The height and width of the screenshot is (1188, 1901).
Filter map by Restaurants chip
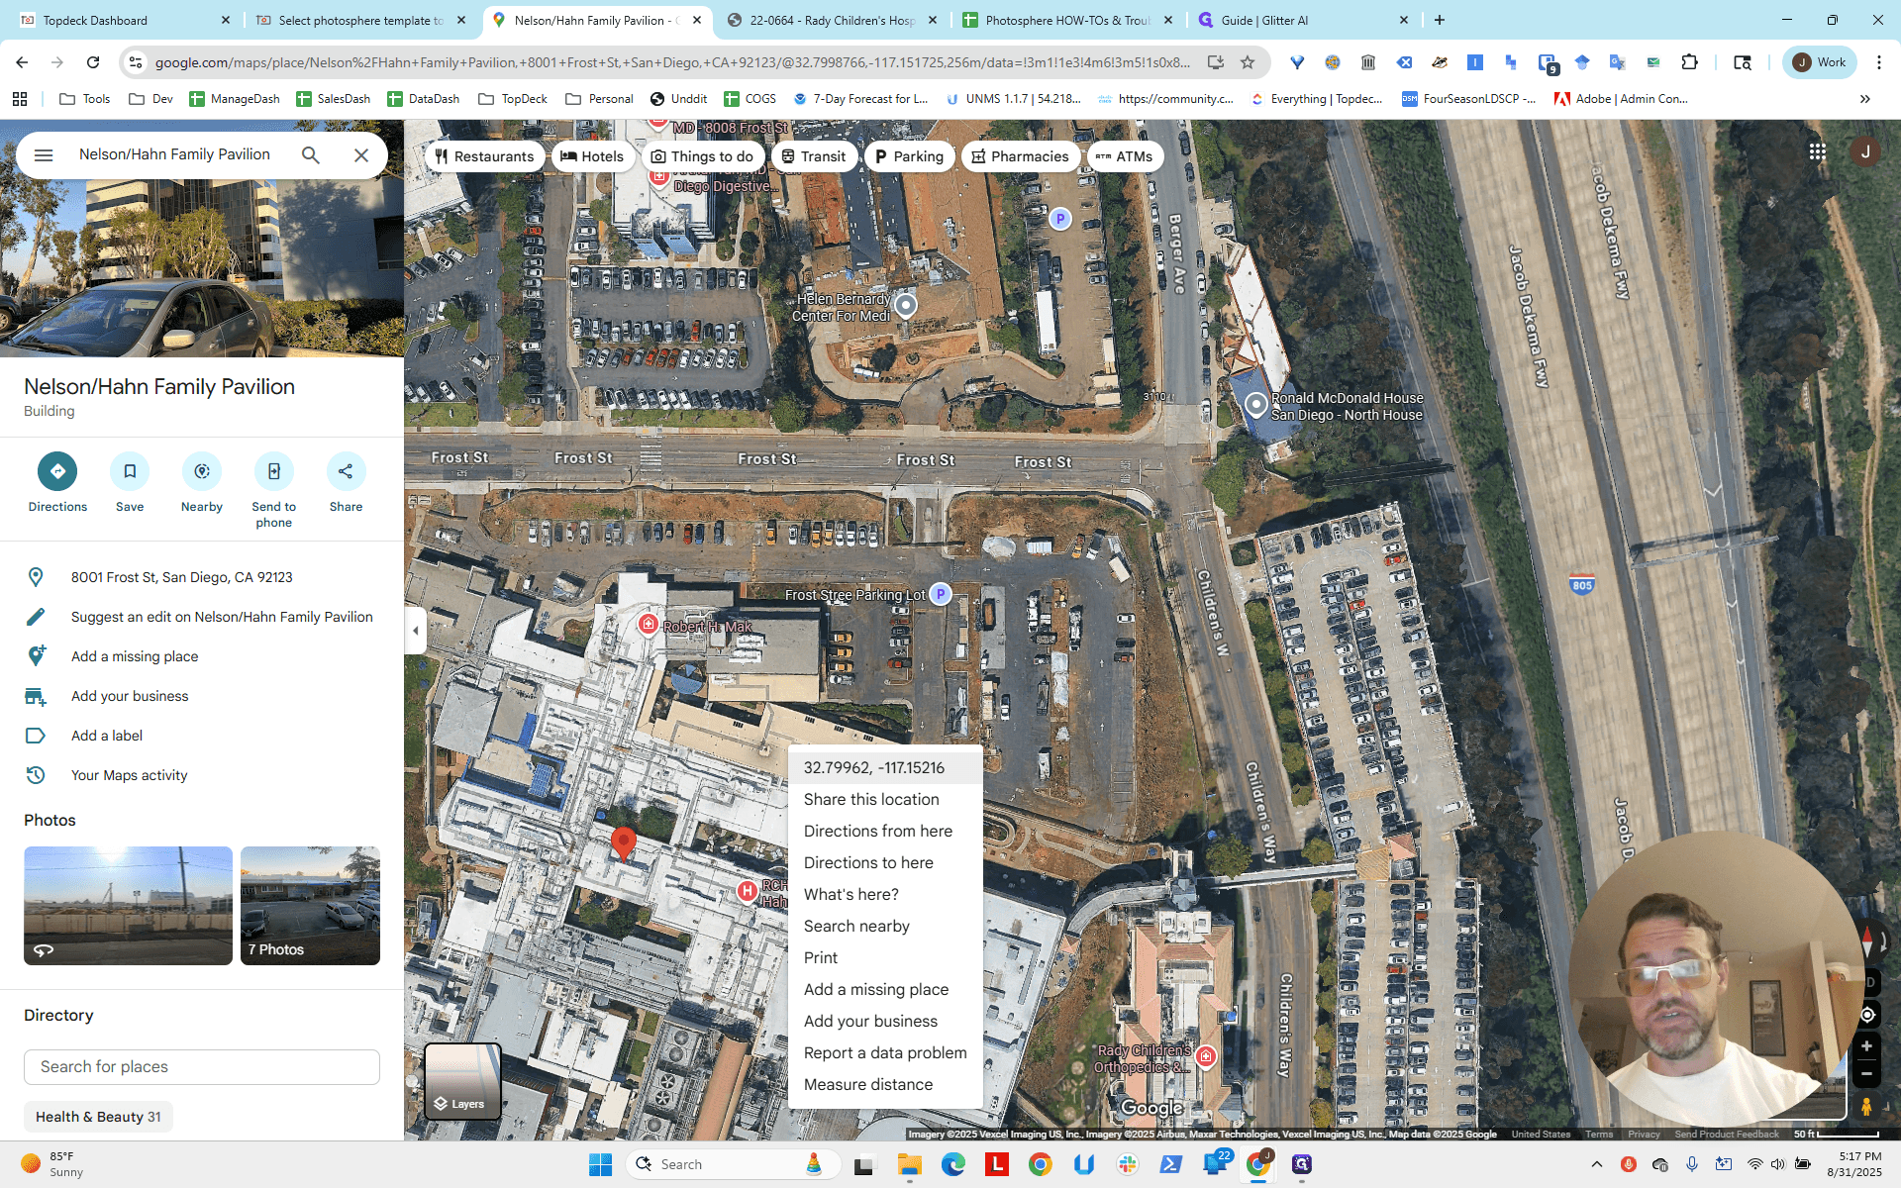click(x=484, y=156)
